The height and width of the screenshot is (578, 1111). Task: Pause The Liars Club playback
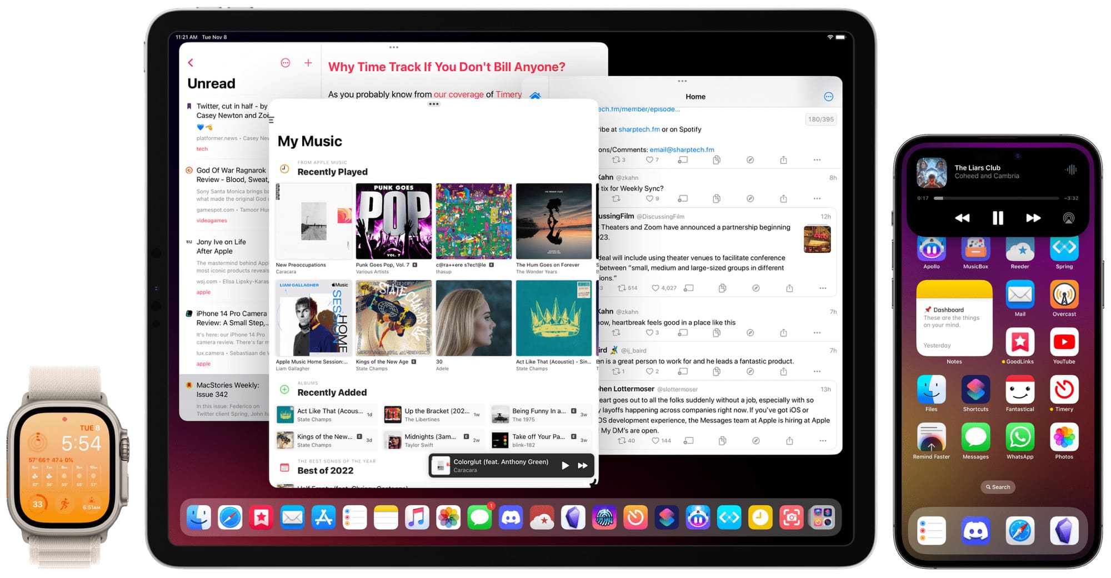pos(998,218)
